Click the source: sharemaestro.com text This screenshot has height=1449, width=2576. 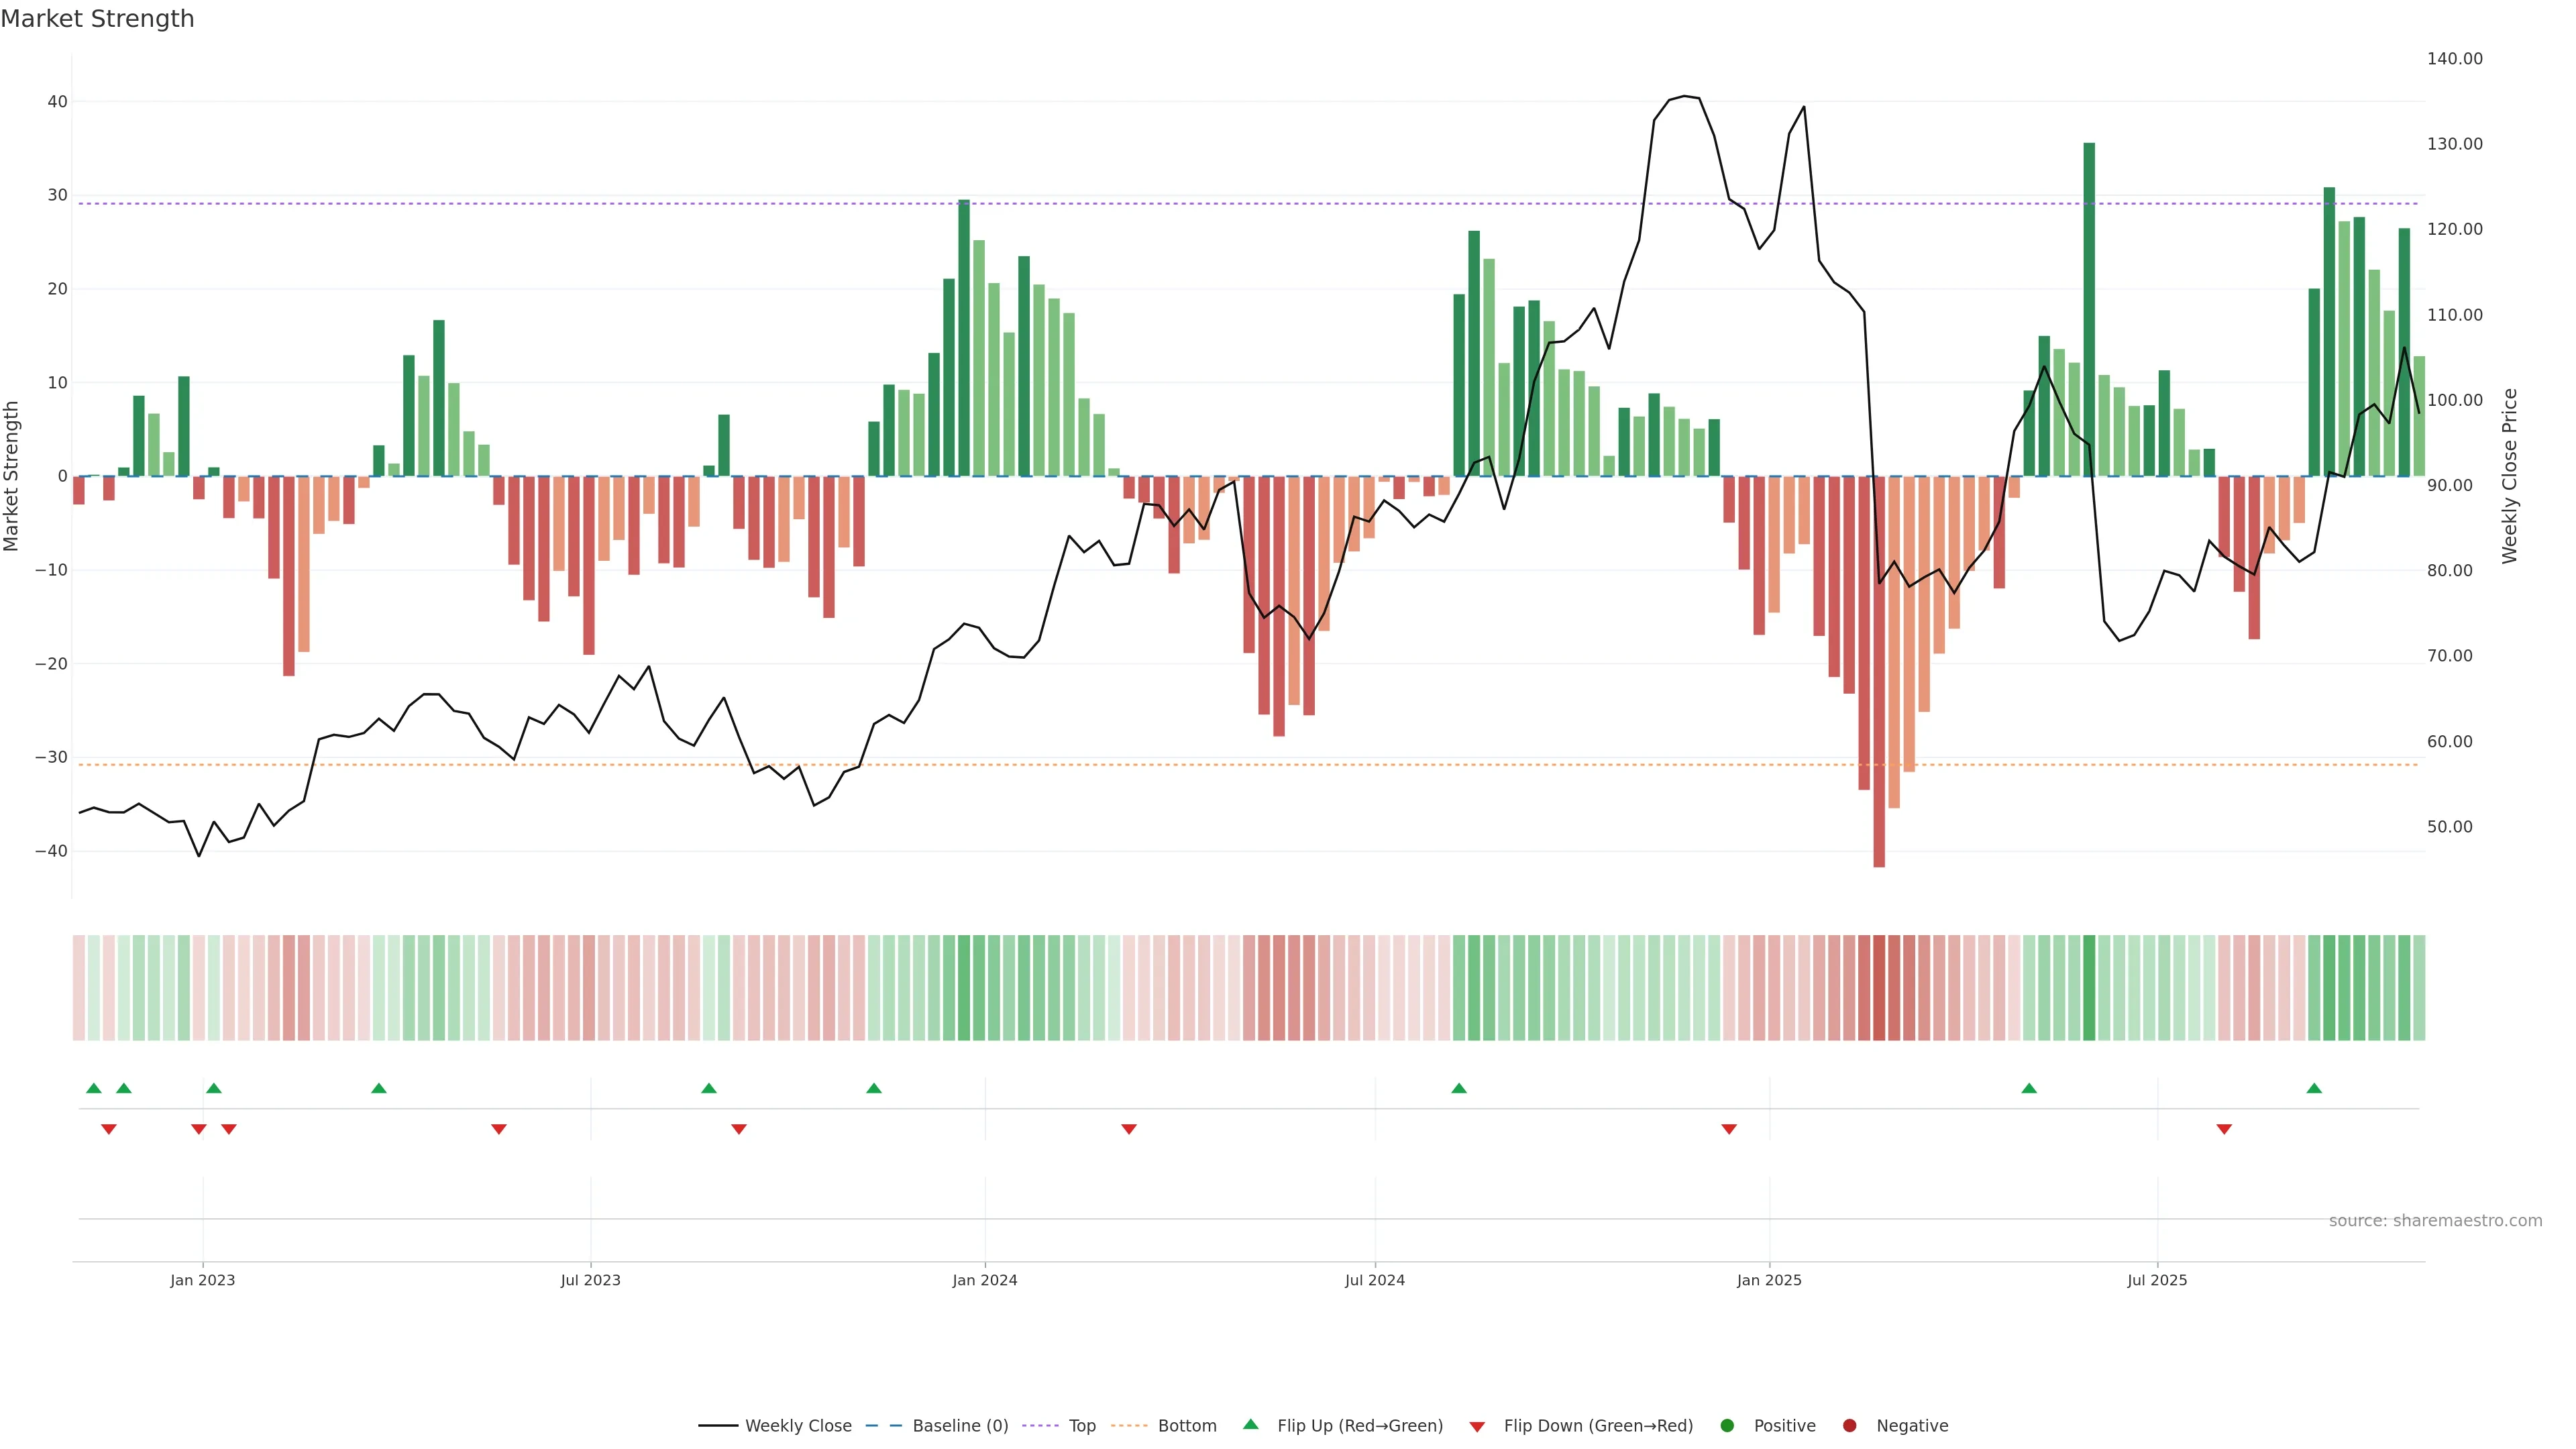2435,1220
